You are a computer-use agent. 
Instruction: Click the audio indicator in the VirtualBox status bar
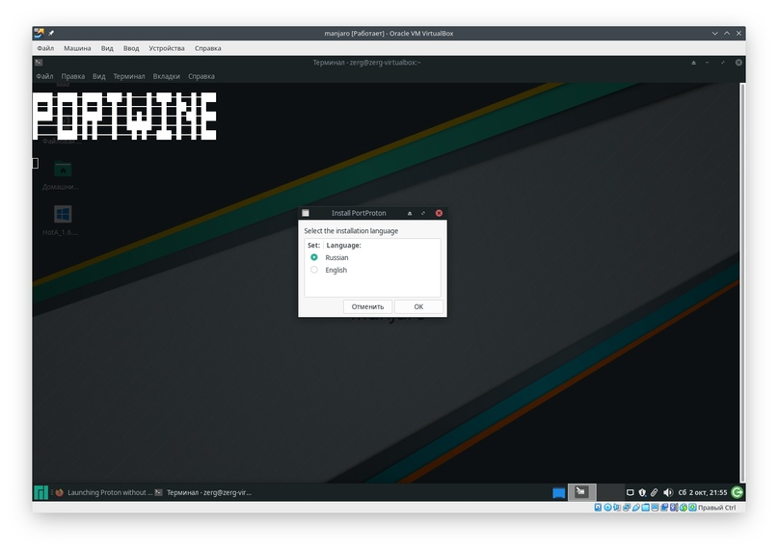(x=617, y=508)
